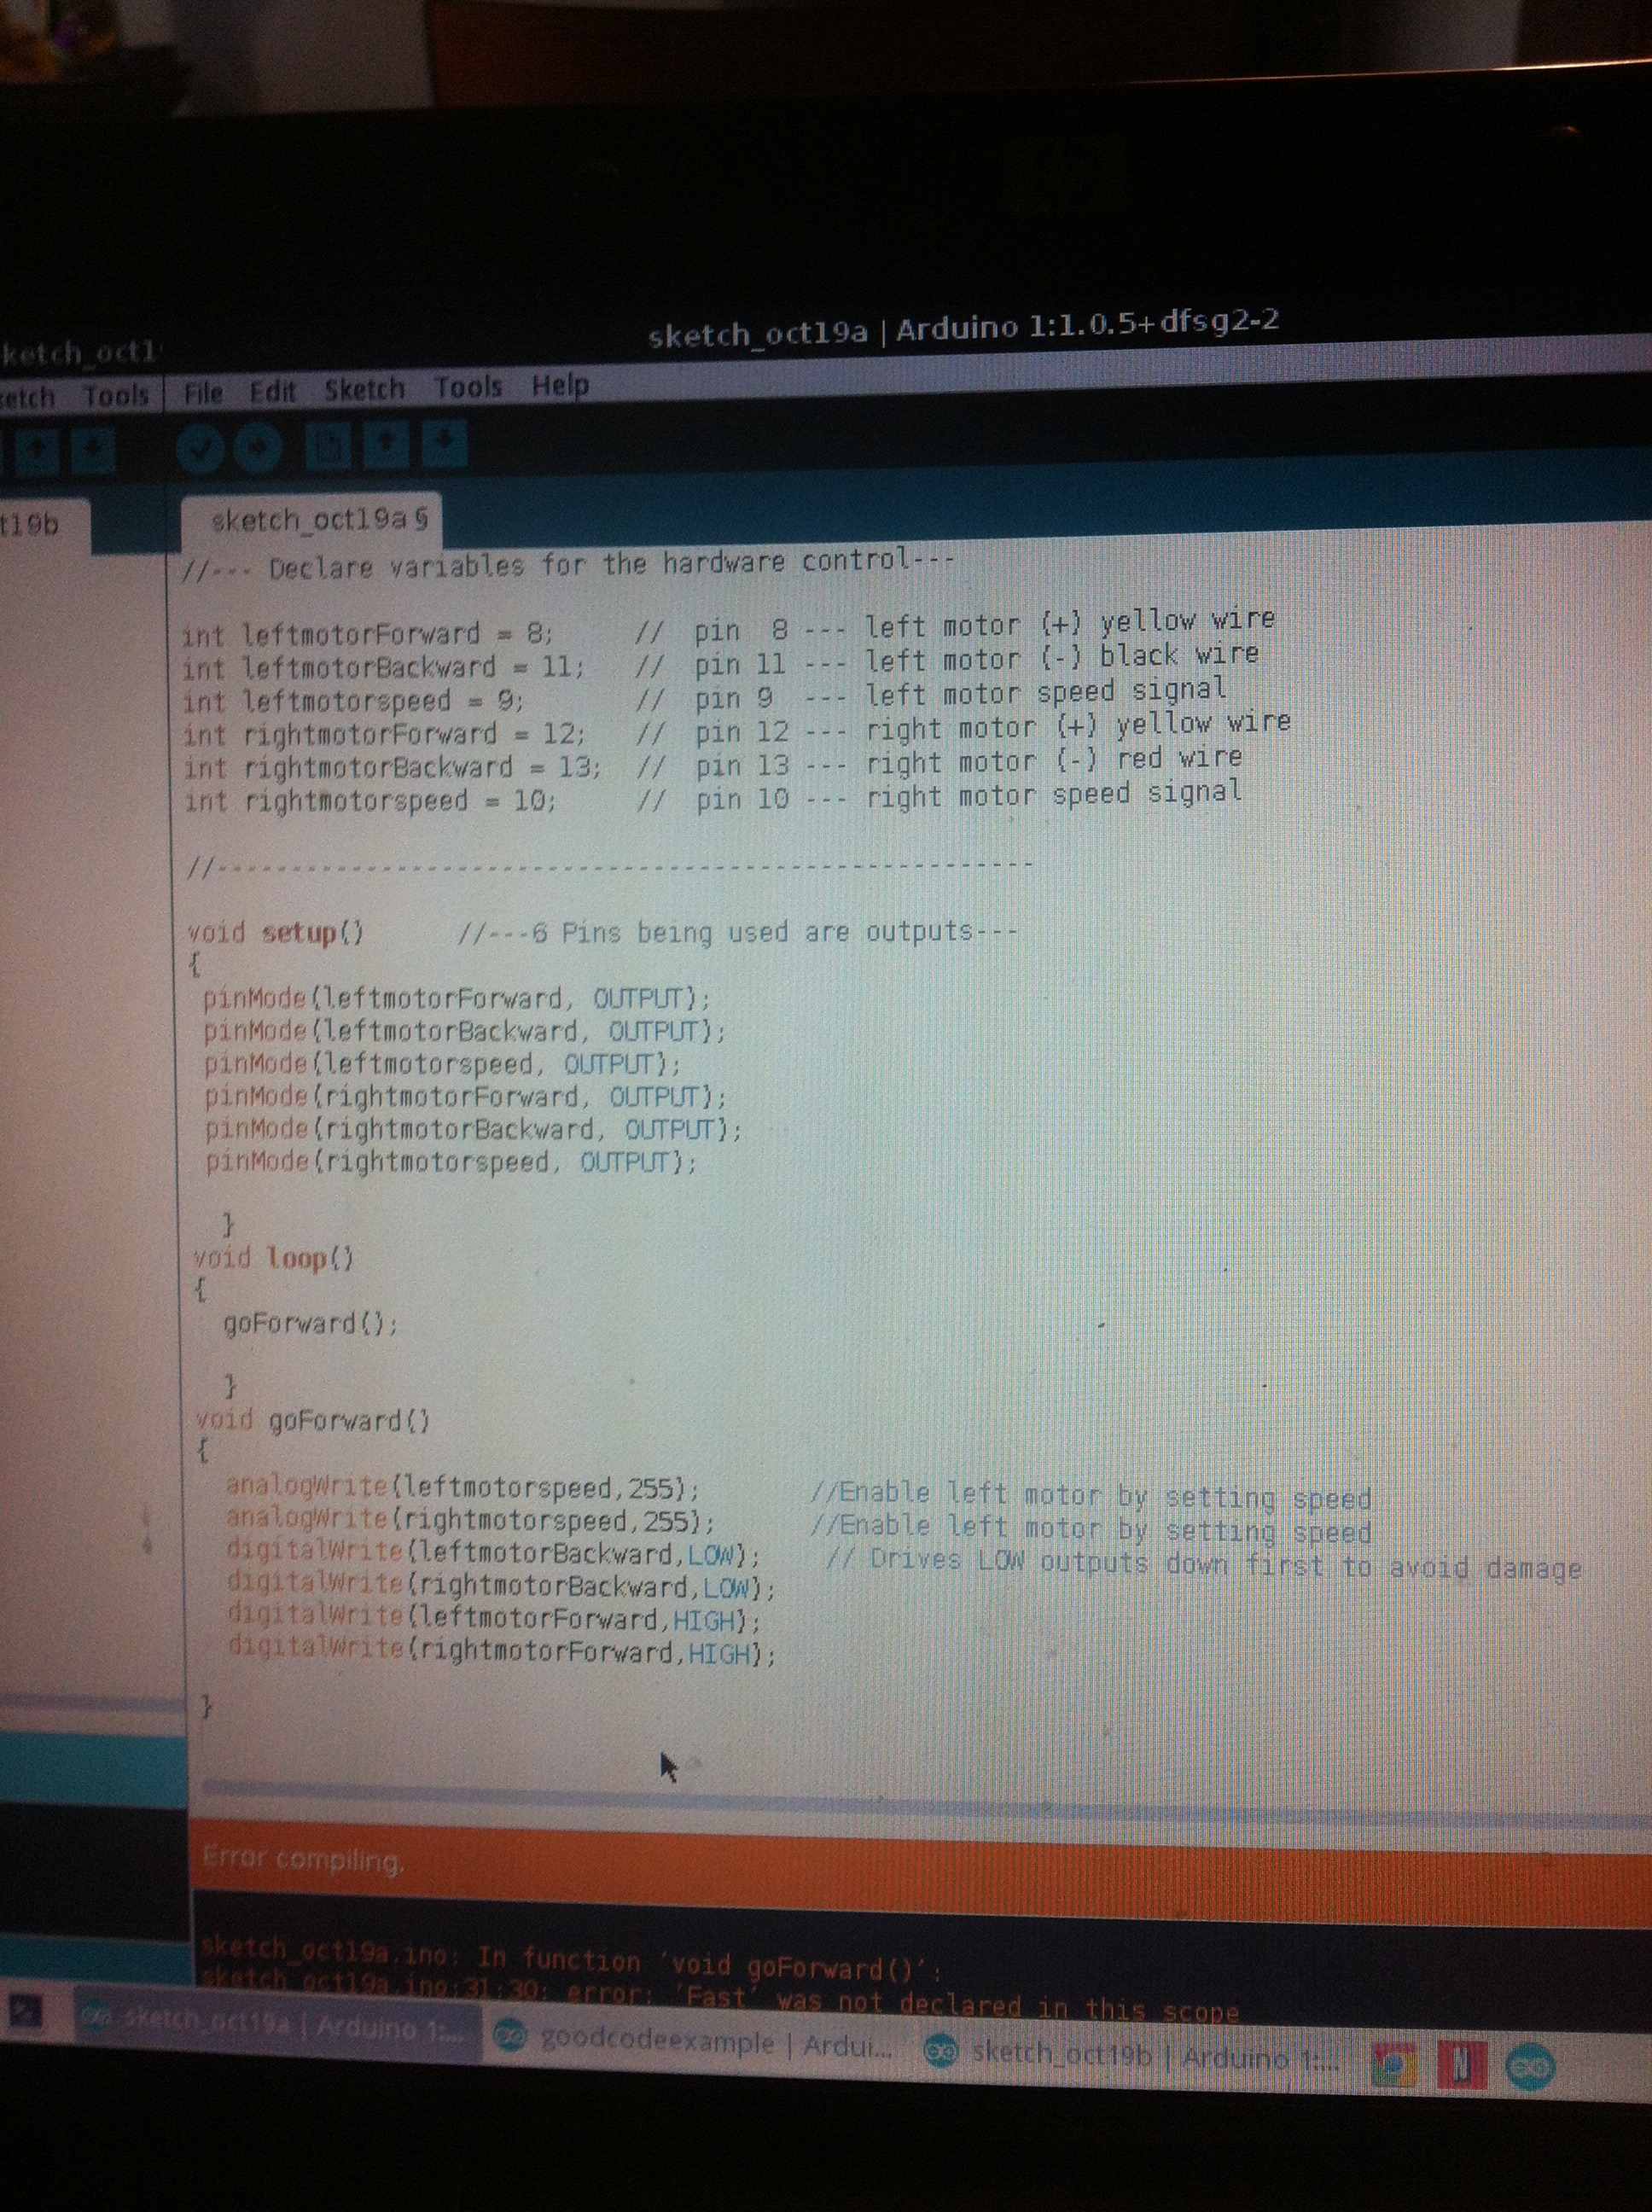1652x2212 pixels.
Task: Click the 'pinMode(leftmotorBackward, OUTPUT);' line
Action: click(x=464, y=1031)
